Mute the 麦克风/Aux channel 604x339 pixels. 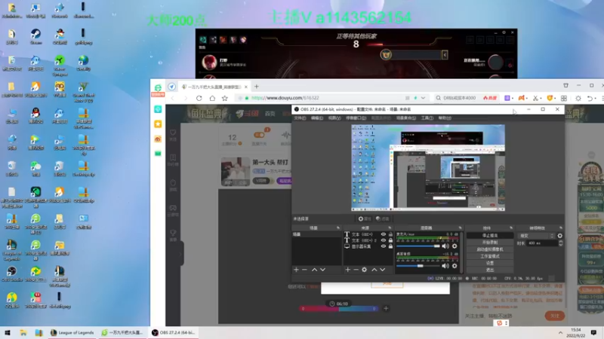445,246
